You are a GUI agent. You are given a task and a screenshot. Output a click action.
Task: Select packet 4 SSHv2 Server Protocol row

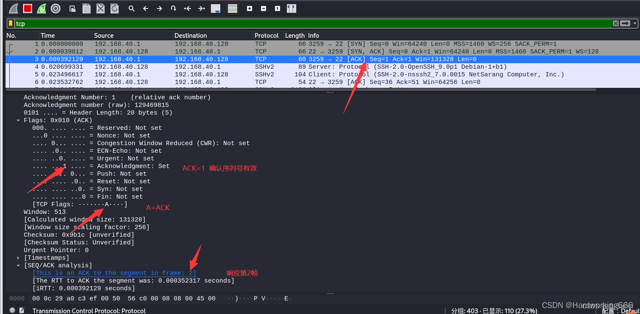coord(322,67)
